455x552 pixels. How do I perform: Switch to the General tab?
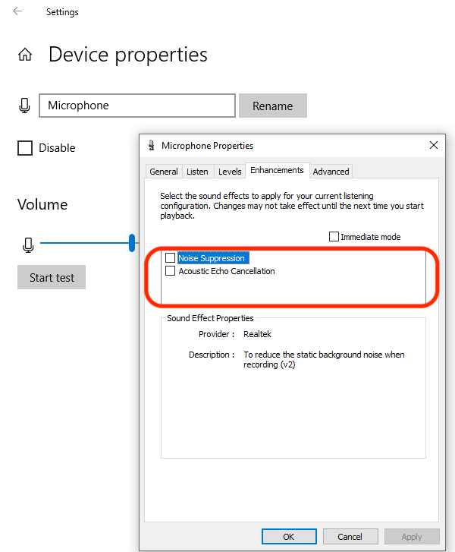163,172
